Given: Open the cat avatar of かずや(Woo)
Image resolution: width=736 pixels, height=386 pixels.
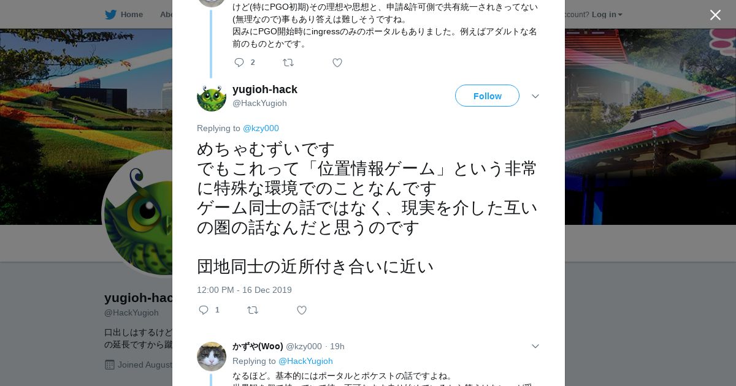Looking at the screenshot, I should 212,357.
